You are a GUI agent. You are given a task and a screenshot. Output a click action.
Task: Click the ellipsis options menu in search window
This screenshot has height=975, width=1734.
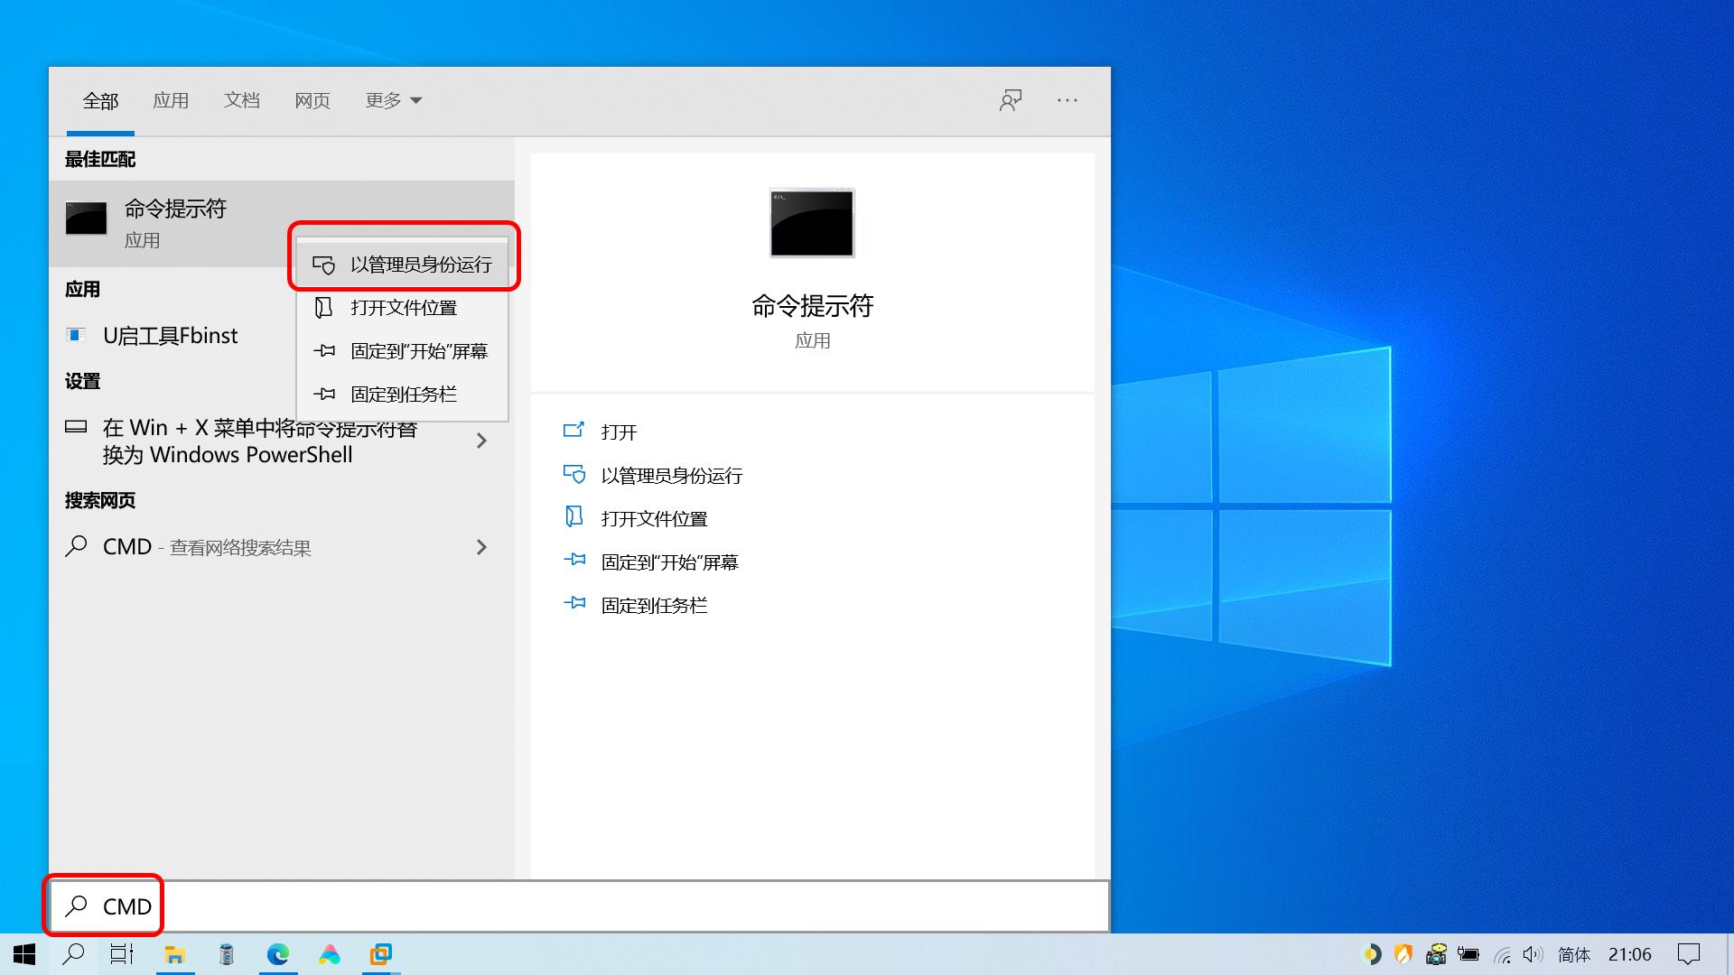pos(1067,100)
